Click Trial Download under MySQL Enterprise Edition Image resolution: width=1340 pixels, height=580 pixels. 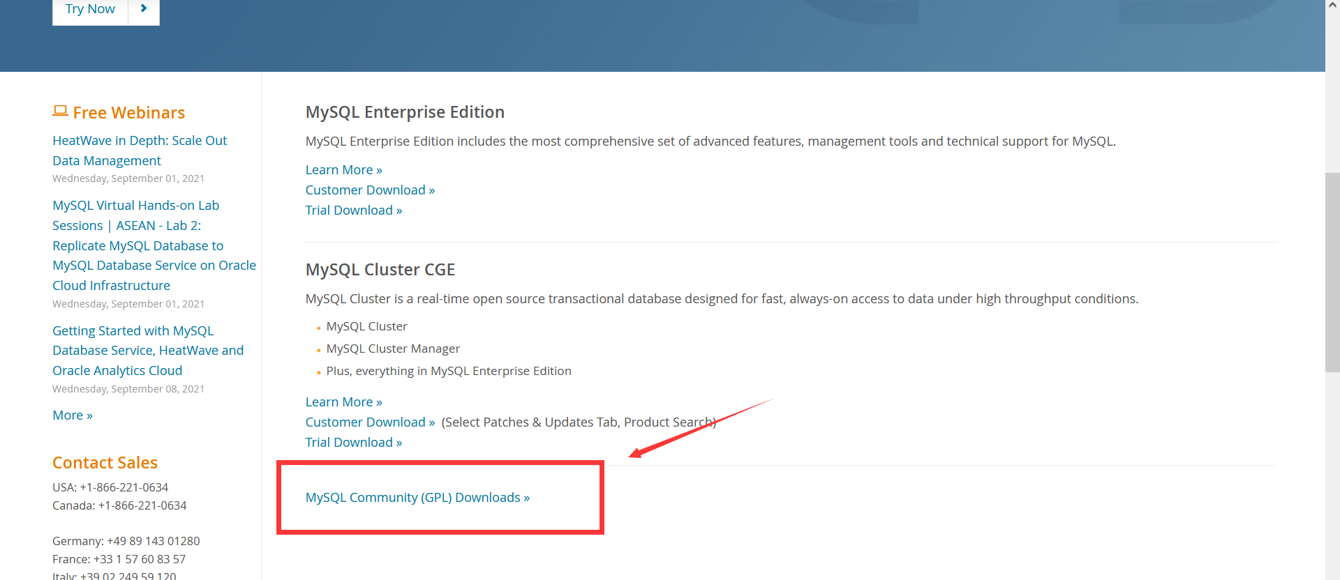pos(354,211)
